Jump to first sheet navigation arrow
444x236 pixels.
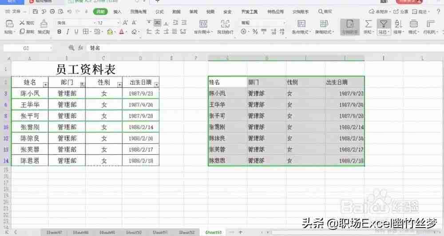[x=7, y=232]
